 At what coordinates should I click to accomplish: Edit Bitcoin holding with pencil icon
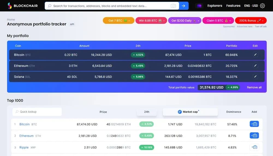click(255, 55)
